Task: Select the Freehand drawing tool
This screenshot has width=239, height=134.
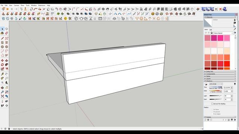Action: tap(7, 38)
